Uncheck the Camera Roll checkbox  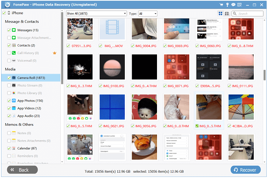9,78
